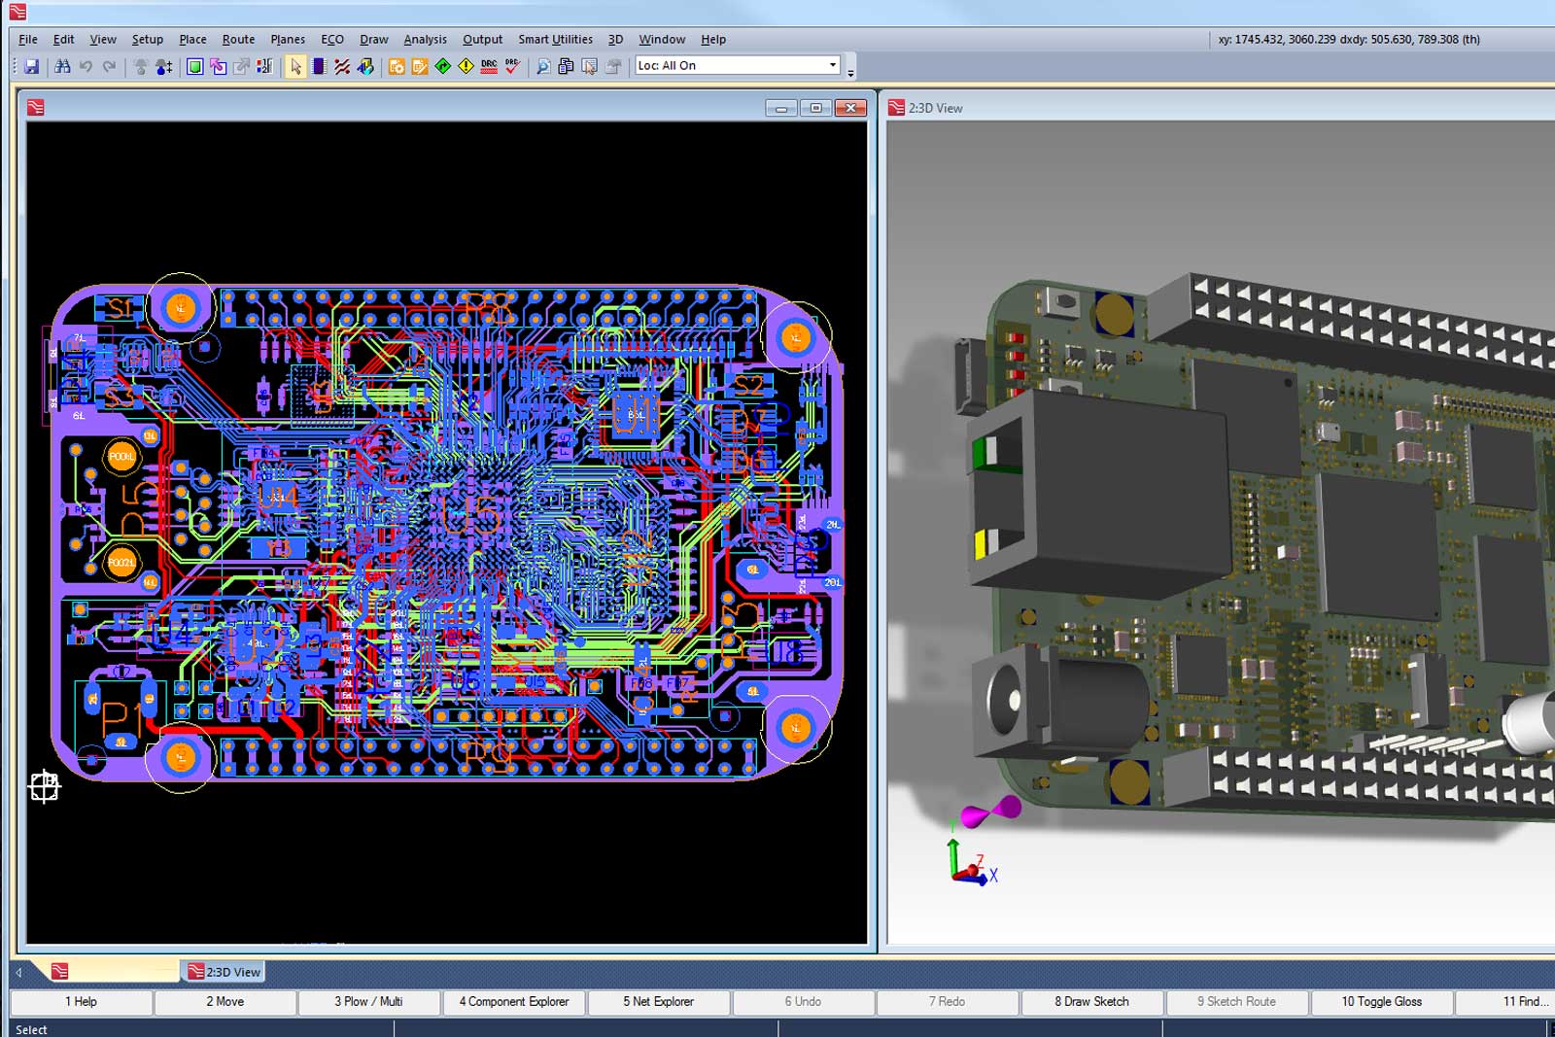Click the red DRC check icon
The image size is (1555, 1037).
point(489,66)
